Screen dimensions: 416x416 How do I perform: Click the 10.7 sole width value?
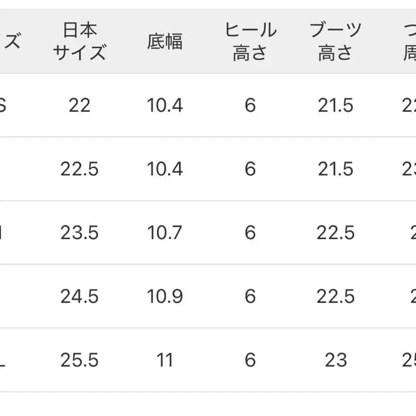(x=164, y=233)
